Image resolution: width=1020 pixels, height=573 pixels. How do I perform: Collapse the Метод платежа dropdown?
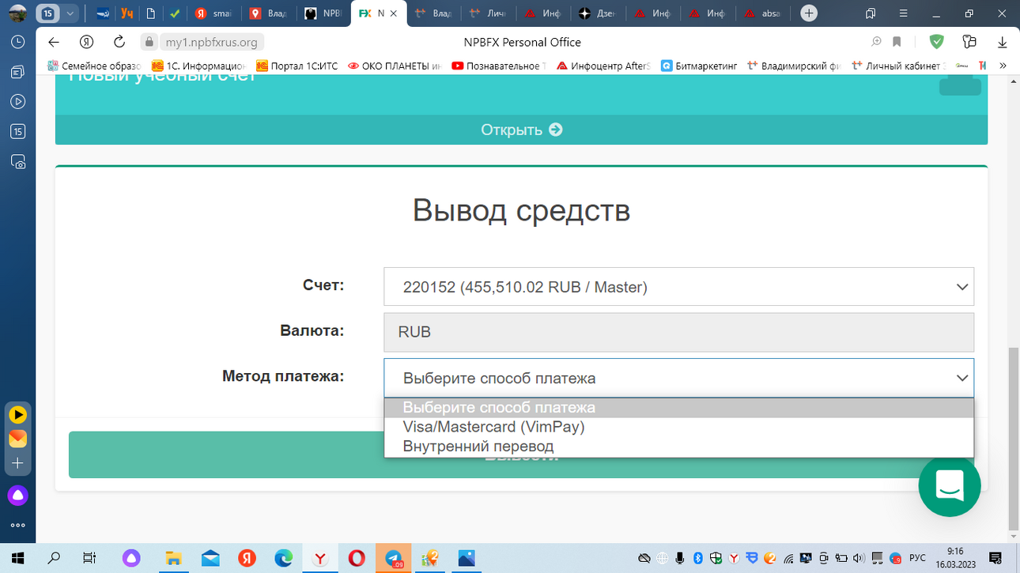click(678, 378)
